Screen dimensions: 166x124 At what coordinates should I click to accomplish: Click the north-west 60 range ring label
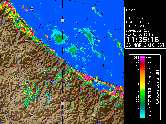[31, 8]
